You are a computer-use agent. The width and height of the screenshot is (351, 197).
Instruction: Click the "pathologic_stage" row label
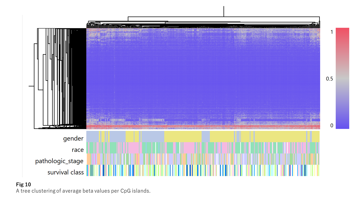point(59,161)
